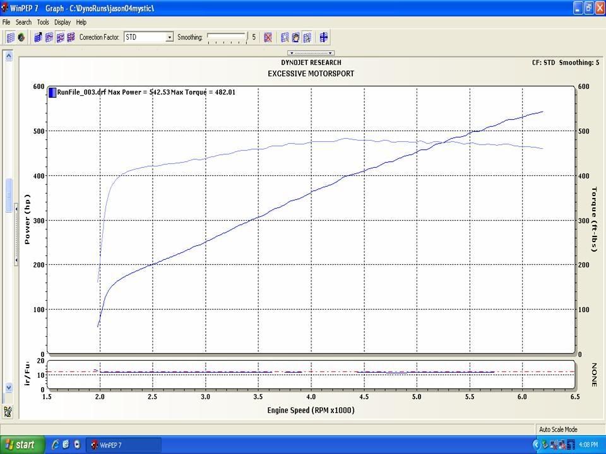Click the Smoothing slider
The height and width of the screenshot is (454, 606).
[227, 37]
